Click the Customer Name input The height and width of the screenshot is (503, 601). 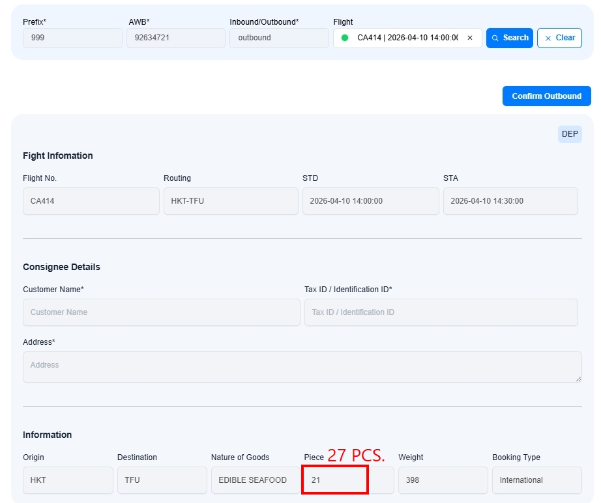(x=161, y=312)
